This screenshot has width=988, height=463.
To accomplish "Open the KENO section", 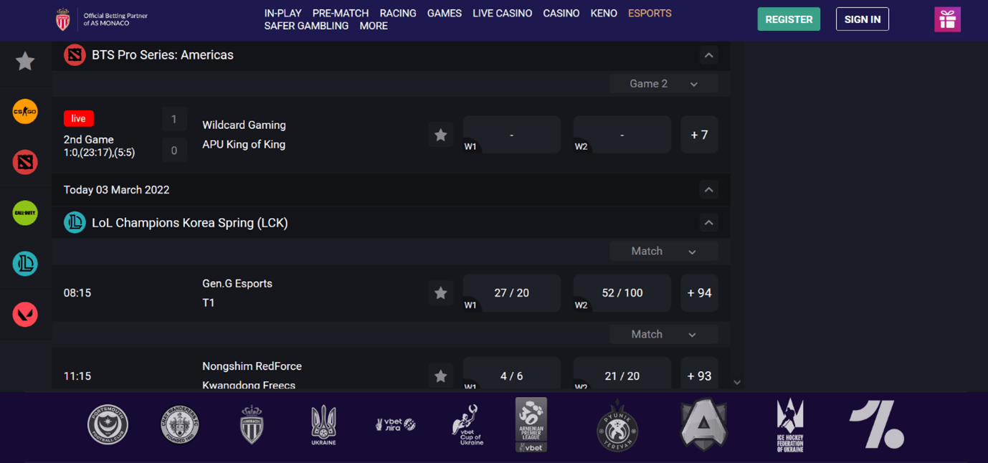I will coord(604,14).
